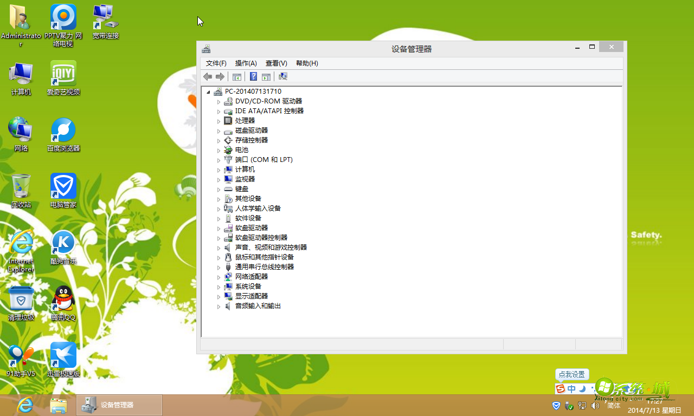694x416 pixels.
Task: Click the volume speaker icon in system tray
Action: 595,405
